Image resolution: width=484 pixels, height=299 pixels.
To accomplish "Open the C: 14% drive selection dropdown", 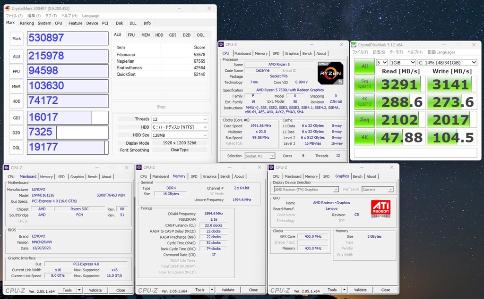I will 447,62.
